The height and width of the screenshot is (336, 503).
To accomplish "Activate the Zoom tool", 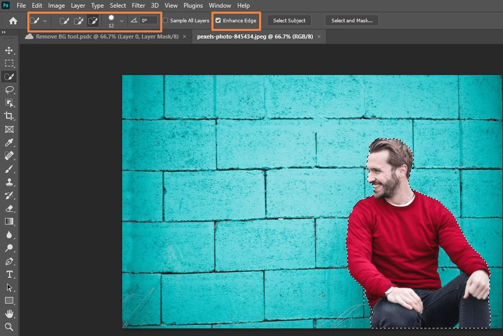I will (9, 327).
